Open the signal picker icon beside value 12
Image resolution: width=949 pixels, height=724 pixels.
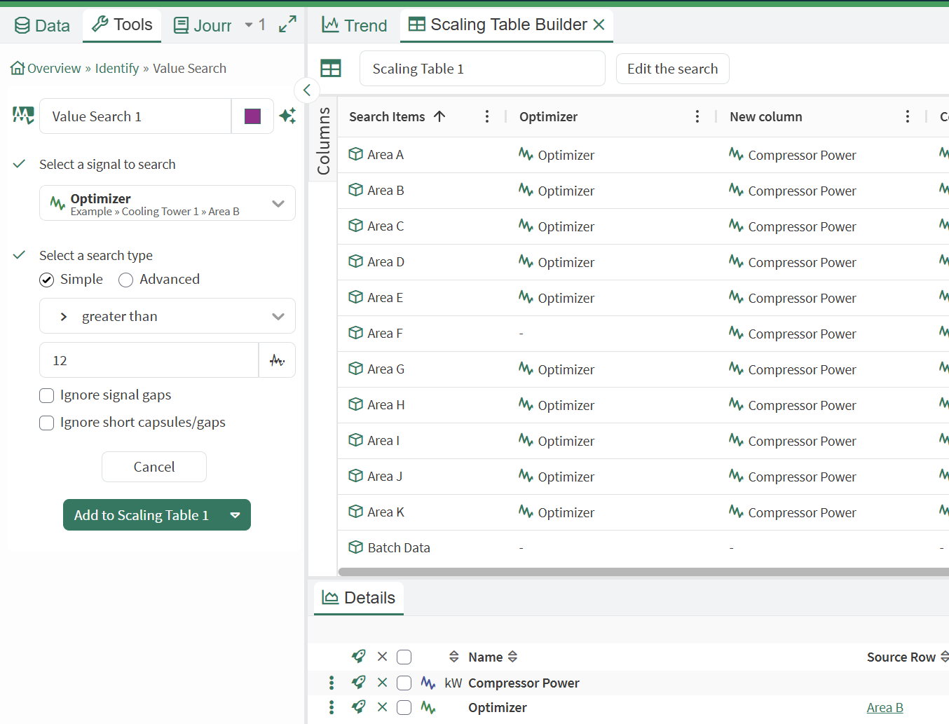coord(278,360)
